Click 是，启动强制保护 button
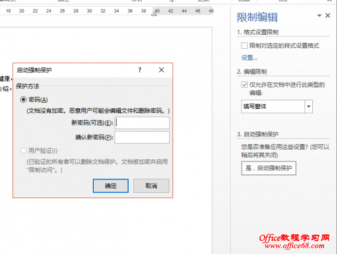Viewport: 337px width, 254px height. click(268, 168)
